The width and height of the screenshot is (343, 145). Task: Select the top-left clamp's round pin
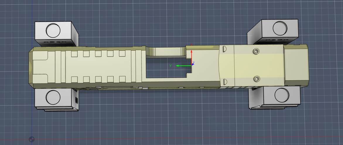[53, 30]
